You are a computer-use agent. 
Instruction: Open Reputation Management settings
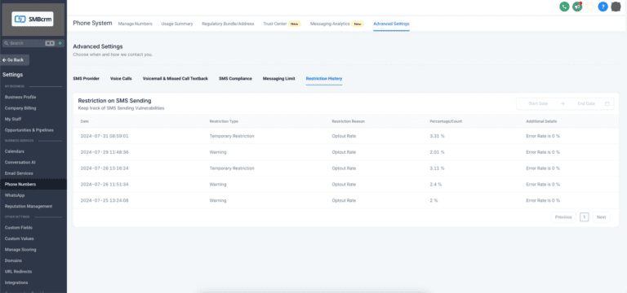[29, 206]
